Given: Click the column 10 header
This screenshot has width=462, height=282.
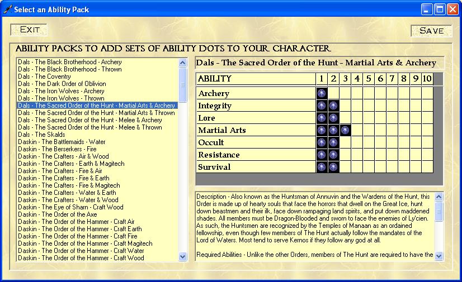Looking at the screenshot, I should pyautogui.click(x=427, y=79).
